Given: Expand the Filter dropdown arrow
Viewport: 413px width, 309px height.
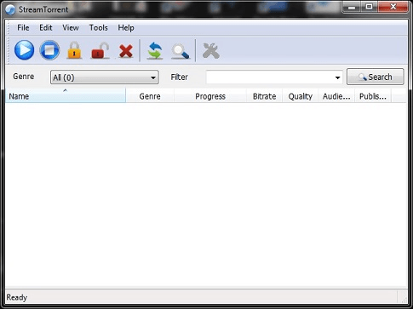Looking at the screenshot, I should 337,77.
